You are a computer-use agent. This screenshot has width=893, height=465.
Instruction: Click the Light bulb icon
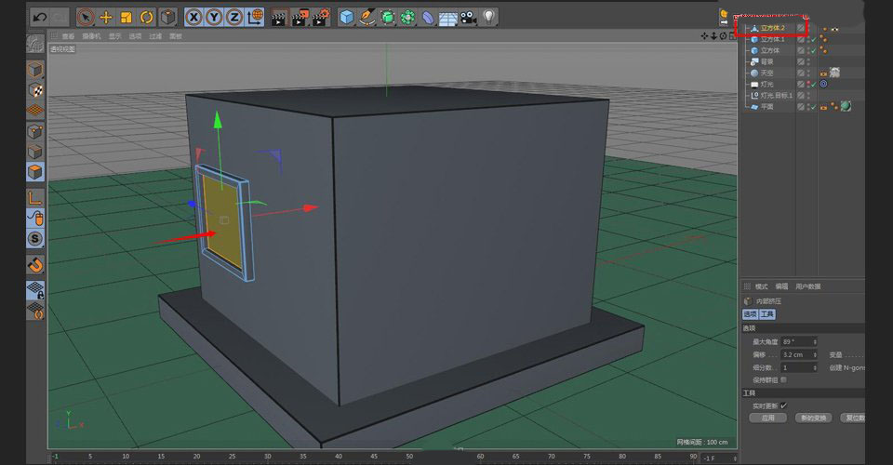tap(489, 17)
